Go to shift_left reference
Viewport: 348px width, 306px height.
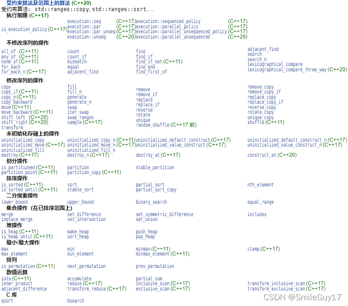point(13,117)
